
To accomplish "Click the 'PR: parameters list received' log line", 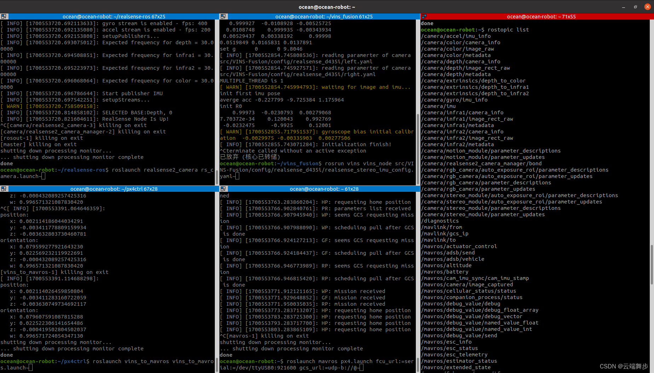I will click(315, 208).
